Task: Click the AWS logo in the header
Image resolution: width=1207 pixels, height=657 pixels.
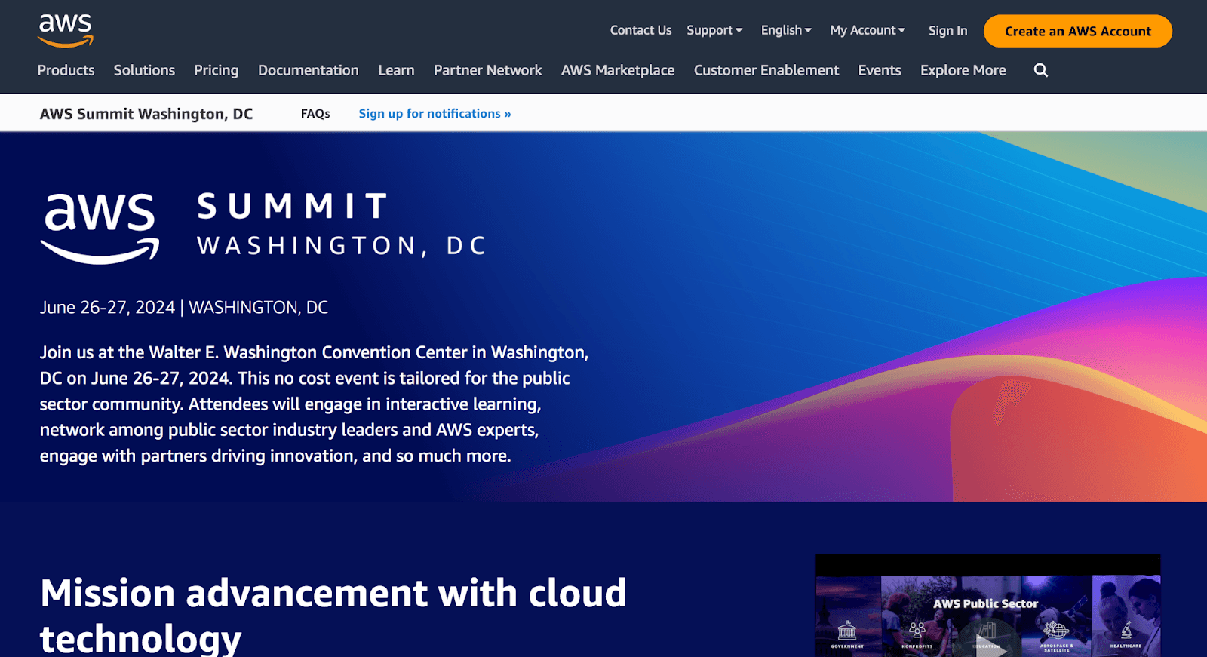Action: coord(66,31)
